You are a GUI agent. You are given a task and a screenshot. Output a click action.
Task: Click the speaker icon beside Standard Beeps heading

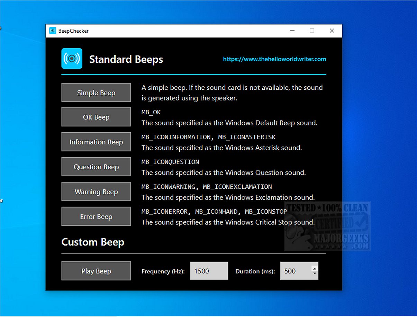click(x=71, y=59)
